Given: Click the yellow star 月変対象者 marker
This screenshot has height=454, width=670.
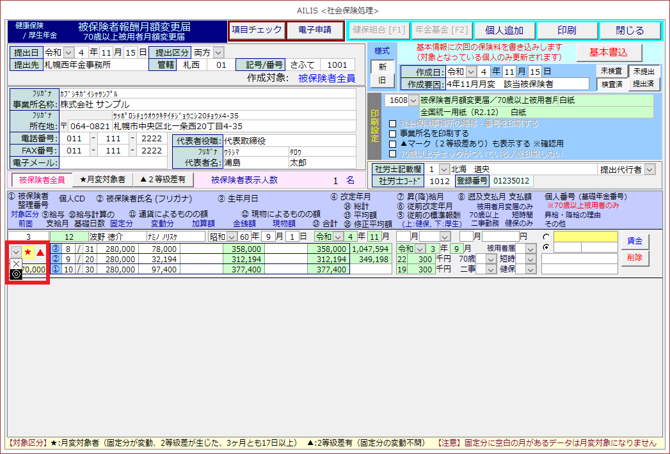Looking at the screenshot, I should pos(28,252).
